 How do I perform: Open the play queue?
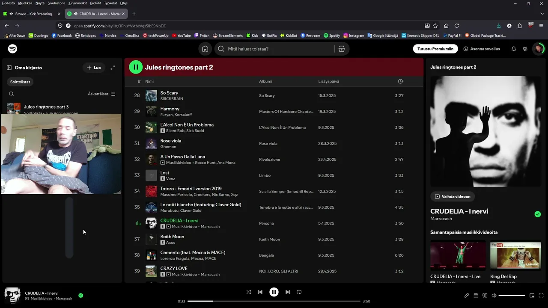coord(476,296)
